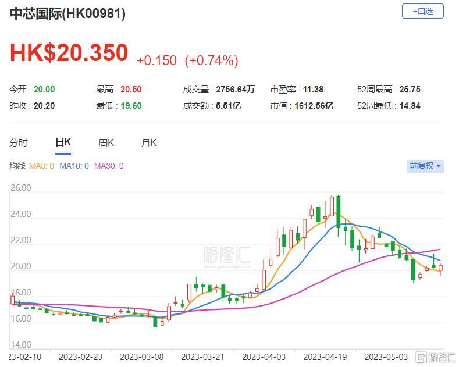This screenshot has height=367, width=459.
Task: Click the 22.00 price axis label
Action: click(x=21, y=240)
